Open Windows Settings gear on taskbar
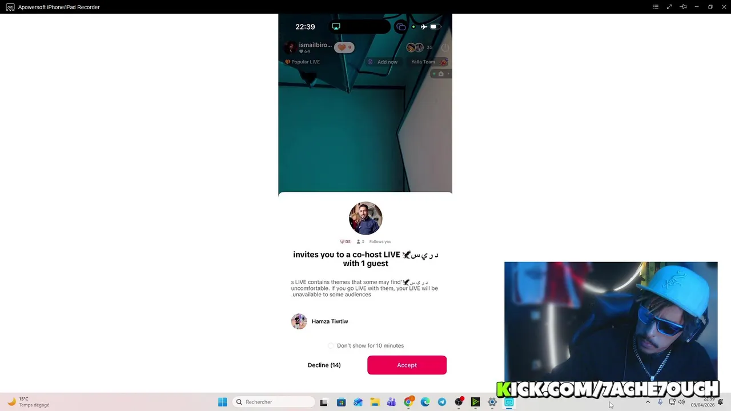This screenshot has height=411, width=731. (492, 402)
